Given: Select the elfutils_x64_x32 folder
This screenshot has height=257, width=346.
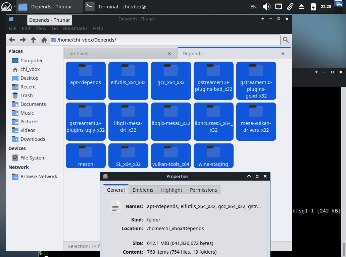Looking at the screenshot, I should (128, 81).
